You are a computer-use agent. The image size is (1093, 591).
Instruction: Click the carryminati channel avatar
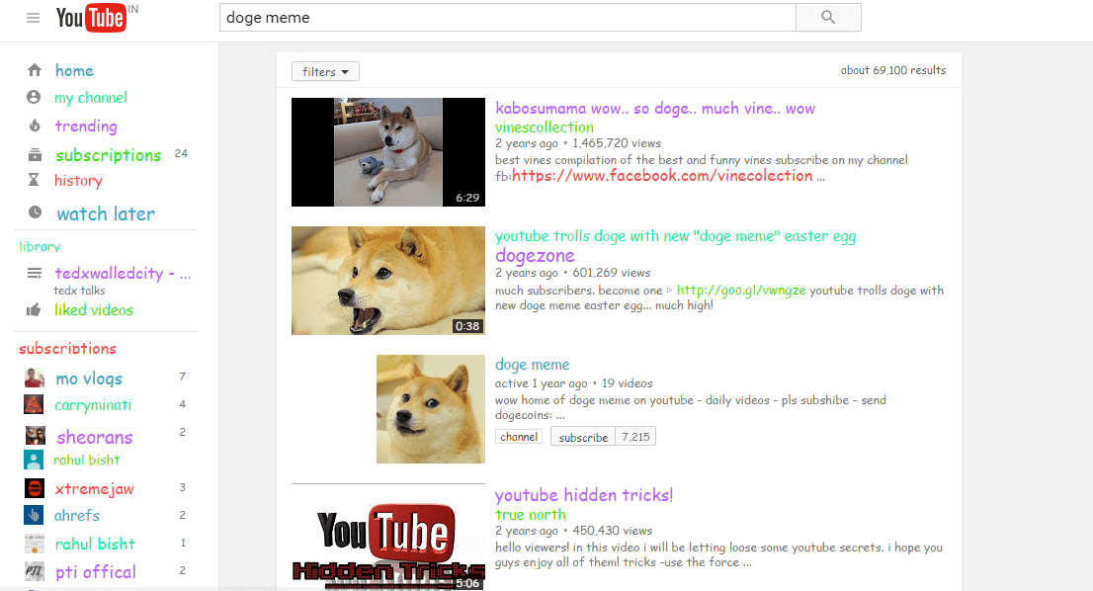coord(35,404)
